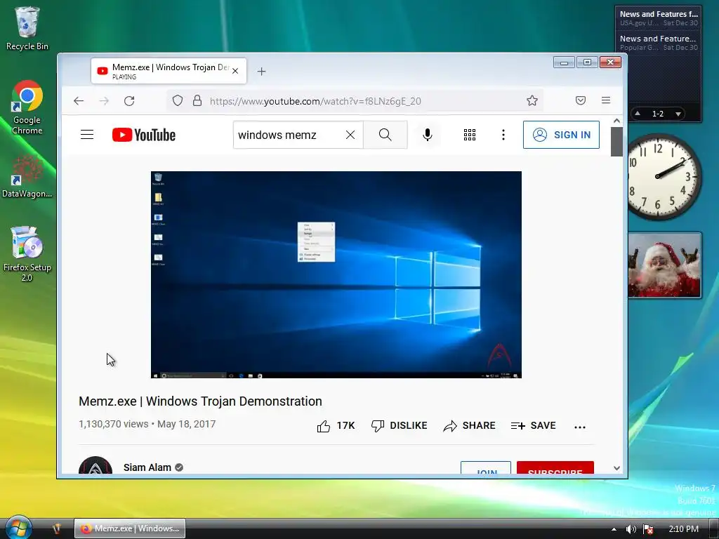Search with your voice microphone icon

pos(428,135)
